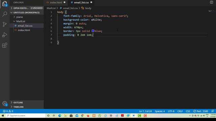Open Cortana circle icon on taskbar
This screenshot has width=216, height=121.
point(48,116)
